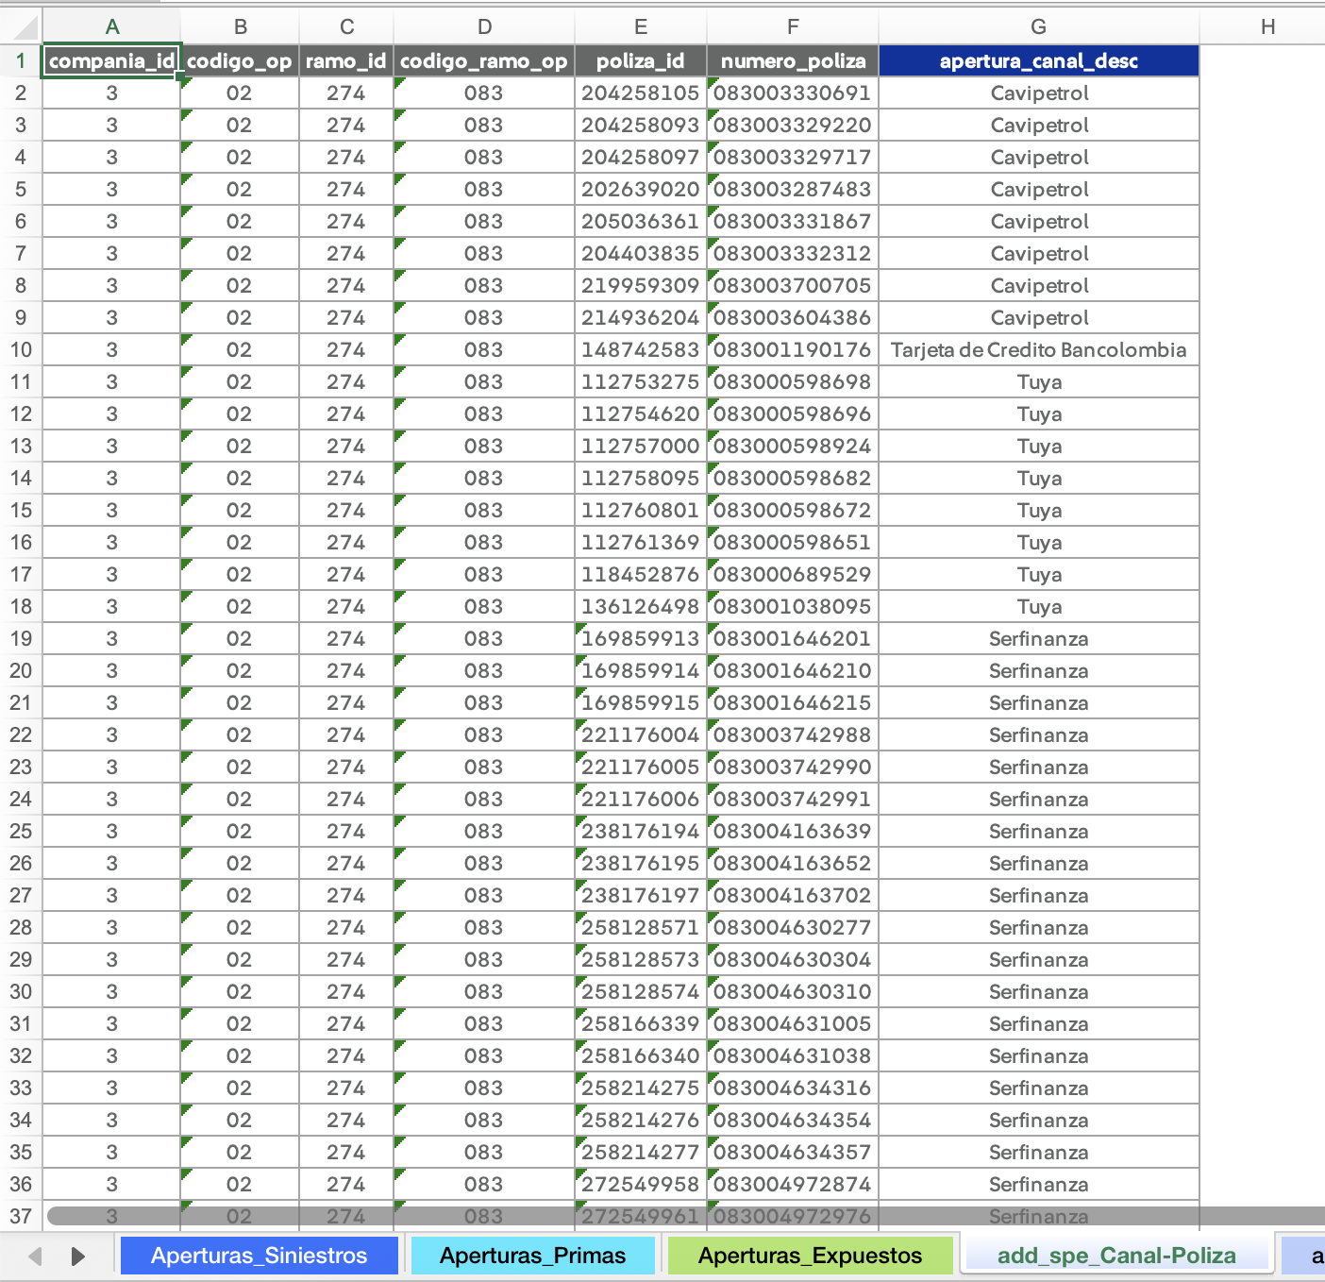Select poliza_id cell 204258105
Viewport: 1325px width, 1282px height.
pos(641,93)
